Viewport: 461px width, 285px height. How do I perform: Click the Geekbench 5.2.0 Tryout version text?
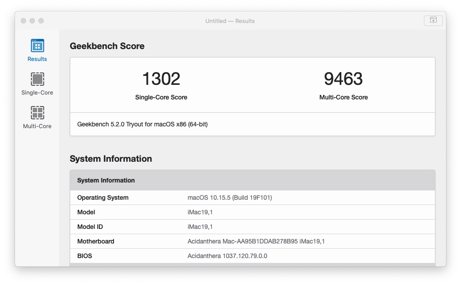[142, 124]
